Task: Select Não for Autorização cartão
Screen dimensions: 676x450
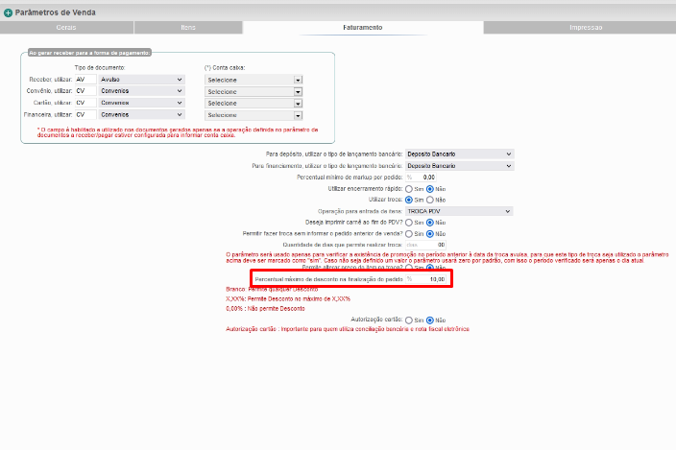Action: click(430, 320)
